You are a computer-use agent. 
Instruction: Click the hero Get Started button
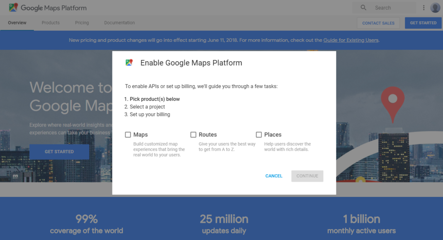59,151
